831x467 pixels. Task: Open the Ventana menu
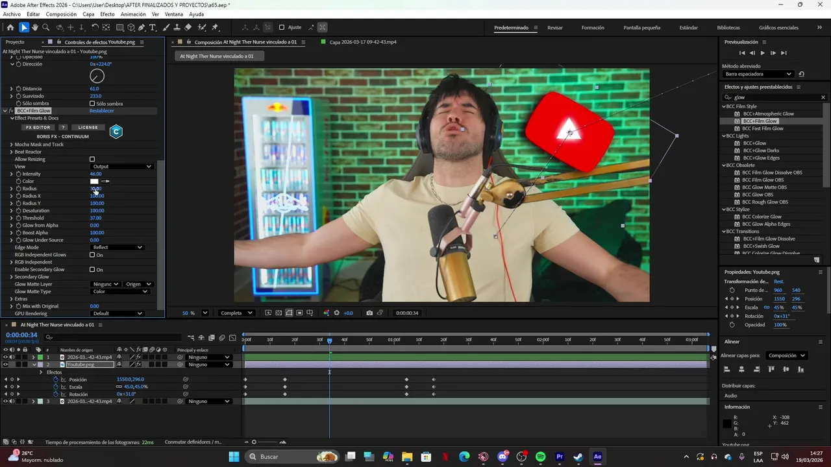(x=173, y=14)
